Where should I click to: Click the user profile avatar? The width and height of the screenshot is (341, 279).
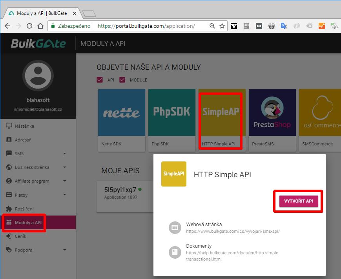pyautogui.click(x=38, y=76)
